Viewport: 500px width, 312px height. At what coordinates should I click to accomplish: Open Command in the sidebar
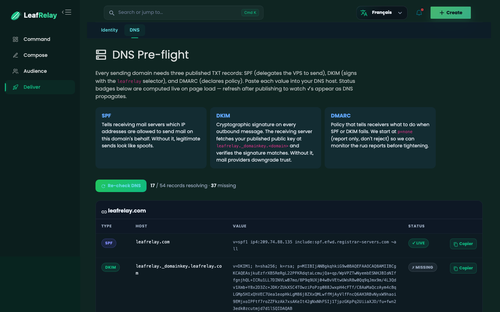coord(40,39)
